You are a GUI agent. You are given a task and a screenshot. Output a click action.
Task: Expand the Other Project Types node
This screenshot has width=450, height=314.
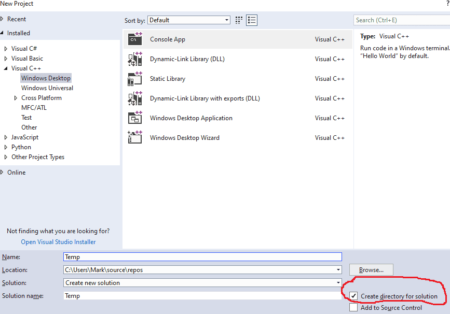pyautogui.click(x=6, y=157)
